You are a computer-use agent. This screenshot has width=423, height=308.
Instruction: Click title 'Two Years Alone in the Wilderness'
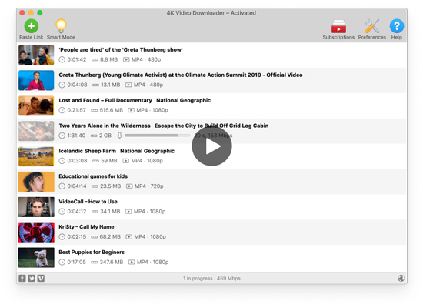point(105,126)
